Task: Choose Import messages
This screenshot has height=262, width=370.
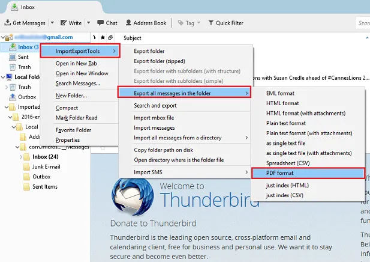Action: [x=154, y=127]
